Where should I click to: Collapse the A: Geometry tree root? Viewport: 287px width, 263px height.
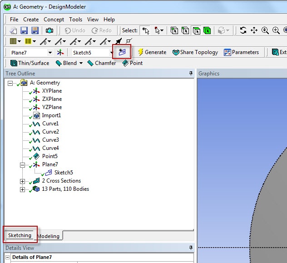tap(10, 83)
